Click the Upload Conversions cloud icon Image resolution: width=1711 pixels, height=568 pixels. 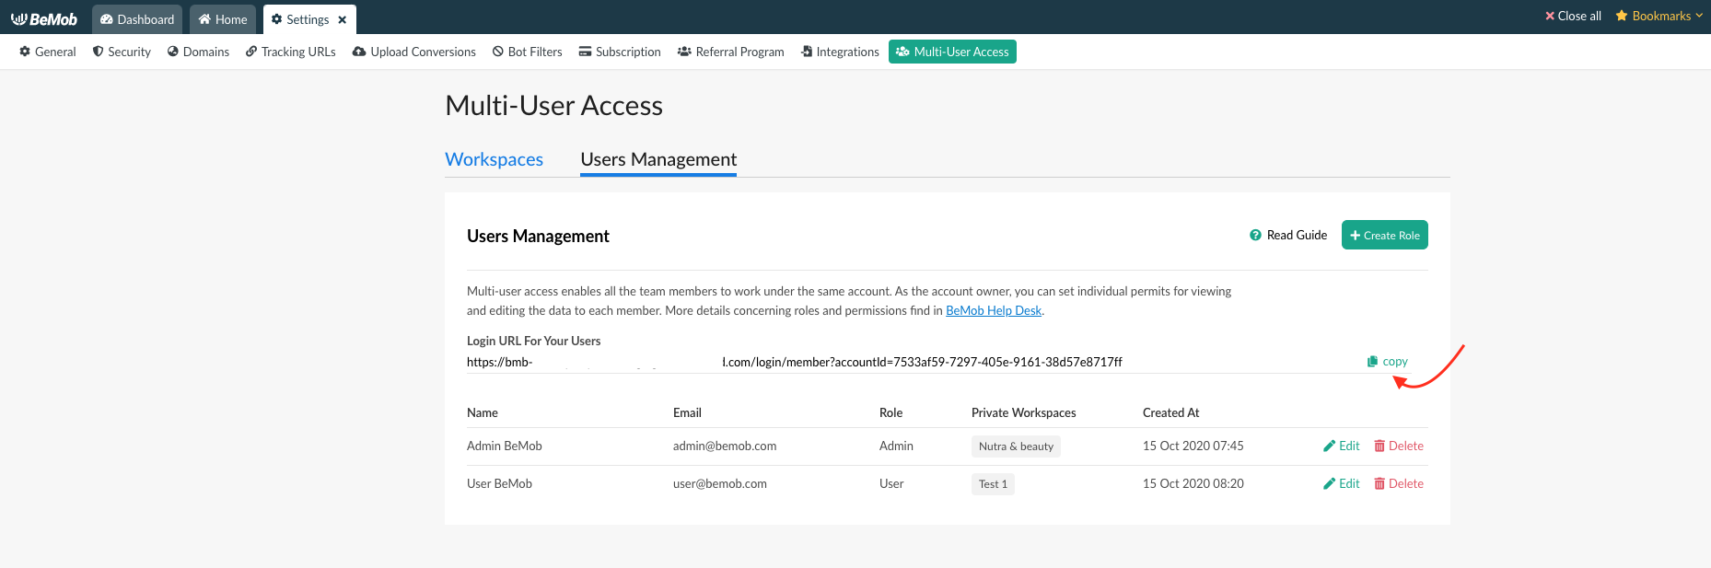click(360, 52)
